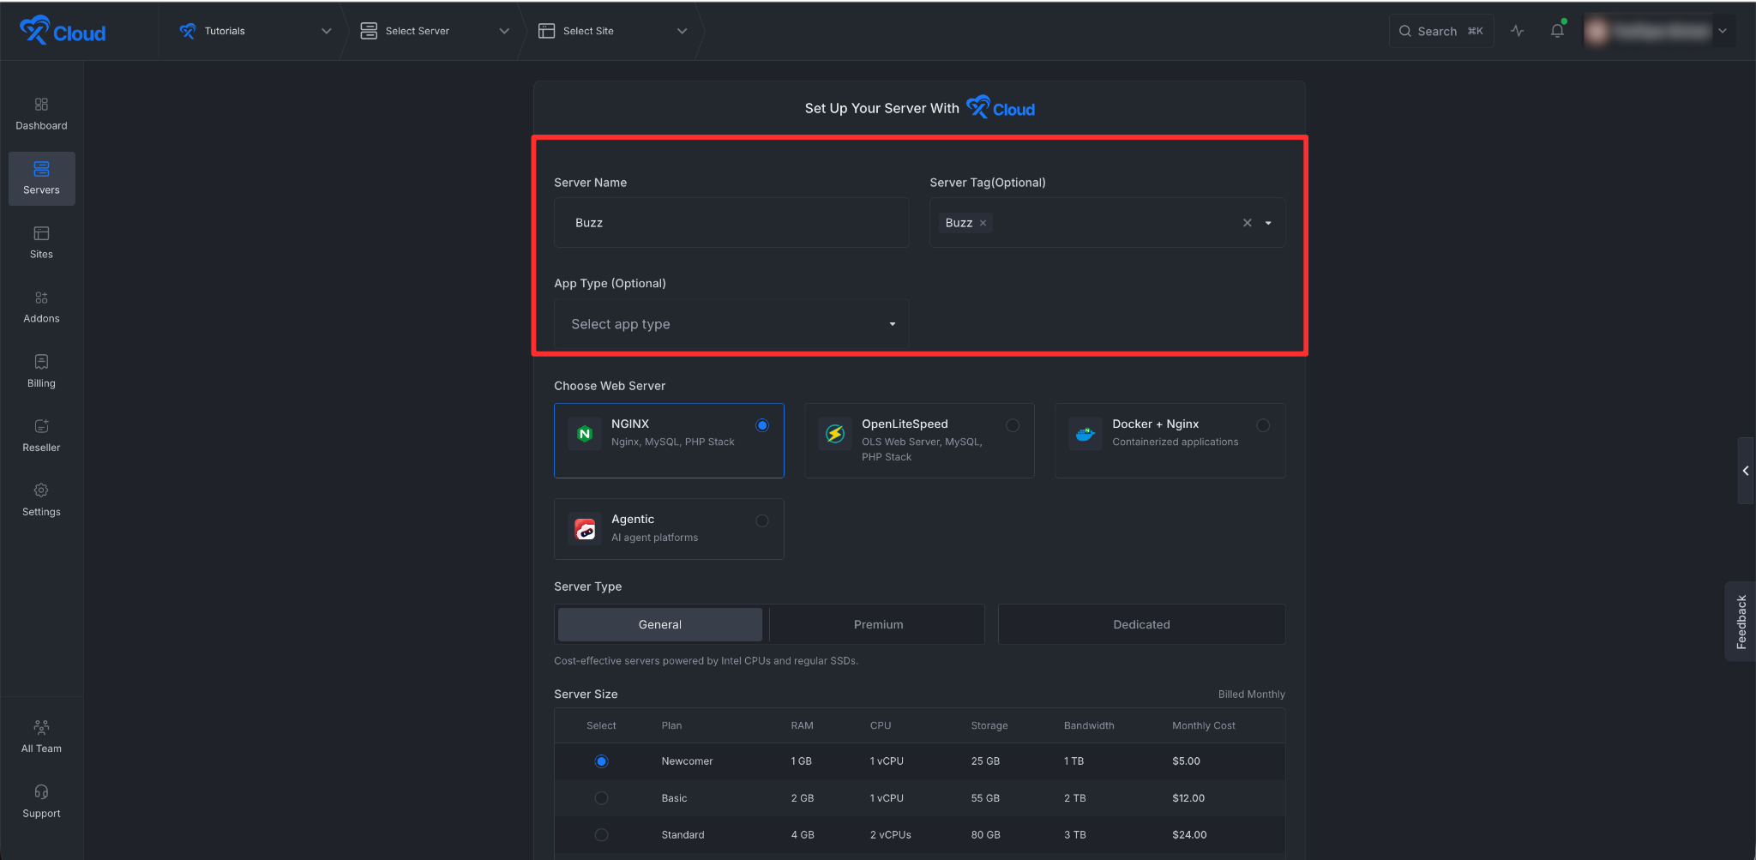This screenshot has width=1756, height=860.
Task: Click the Search box
Action: [x=1440, y=31]
